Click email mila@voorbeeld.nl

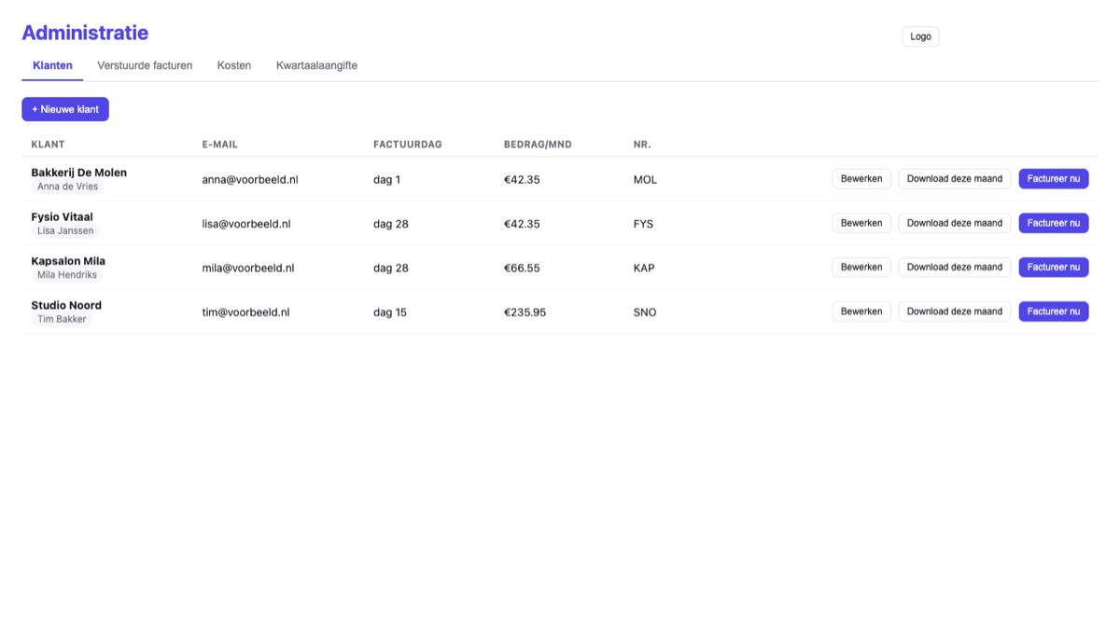click(x=248, y=268)
